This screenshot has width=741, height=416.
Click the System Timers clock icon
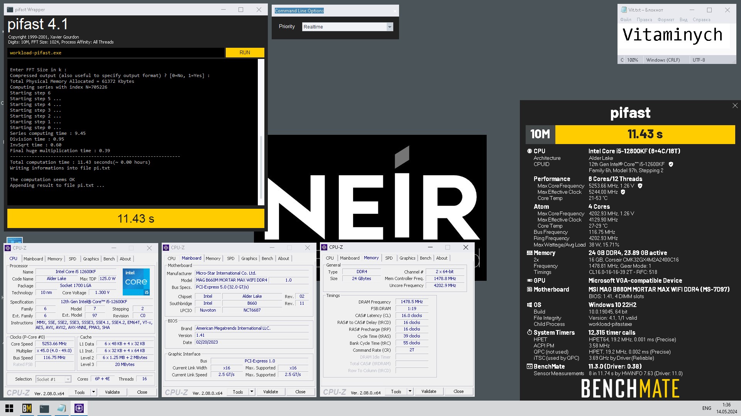pyautogui.click(x=530, y=332)
